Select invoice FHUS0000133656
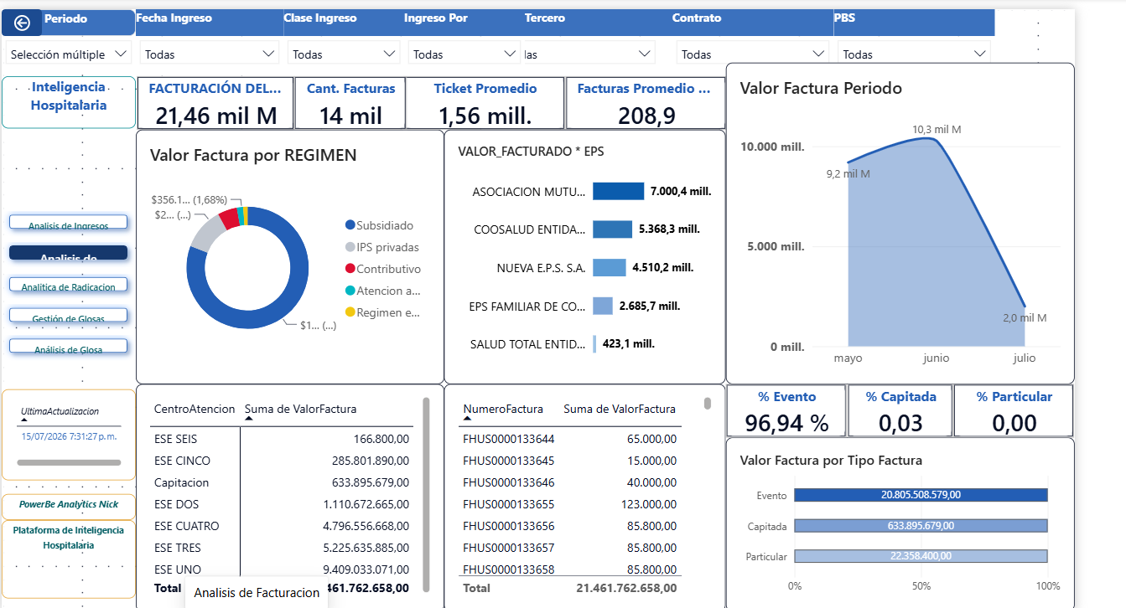The height and width of the screenshot is (608, 1126). coord(570,526)
